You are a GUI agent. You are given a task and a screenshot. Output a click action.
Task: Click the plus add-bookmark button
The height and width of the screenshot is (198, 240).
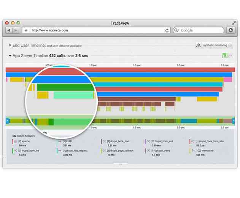[x=26, y=30]
